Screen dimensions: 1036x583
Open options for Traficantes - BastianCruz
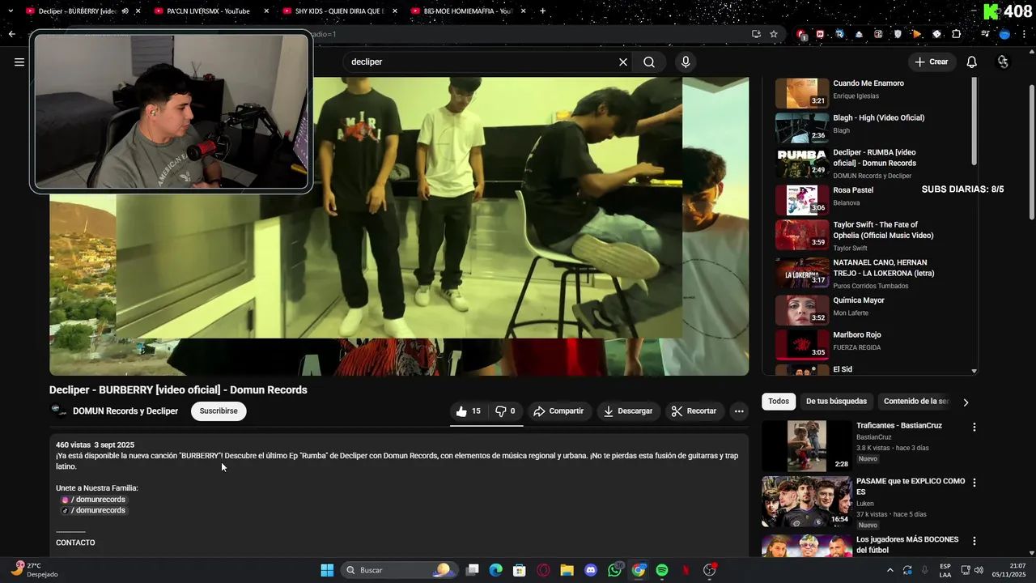(974, 427)
